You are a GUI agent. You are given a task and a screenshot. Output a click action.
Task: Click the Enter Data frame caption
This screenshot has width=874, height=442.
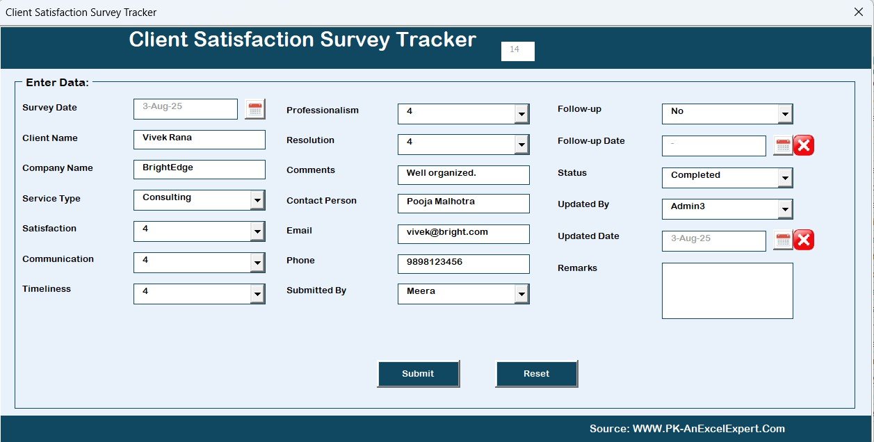click(57, 83)
